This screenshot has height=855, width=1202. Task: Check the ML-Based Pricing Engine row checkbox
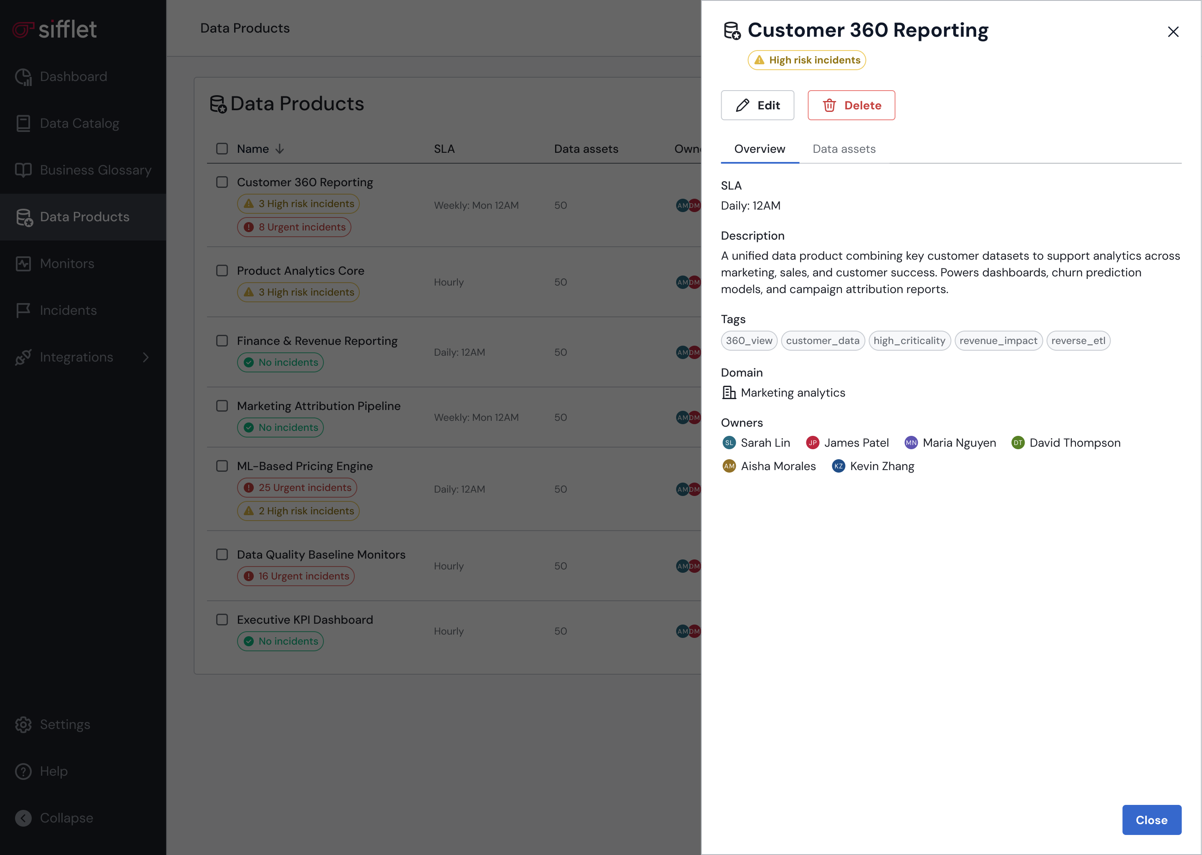[x=222, y=466]
